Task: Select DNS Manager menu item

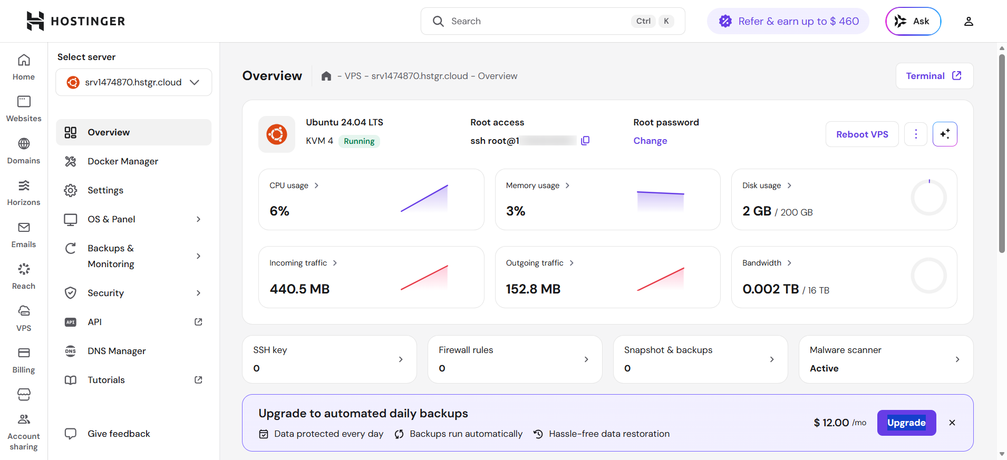Action: tap(134, 351)
